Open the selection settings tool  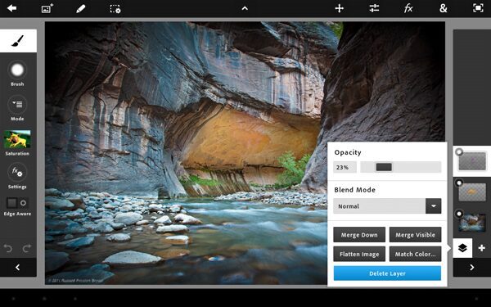(x=115, y=9)
